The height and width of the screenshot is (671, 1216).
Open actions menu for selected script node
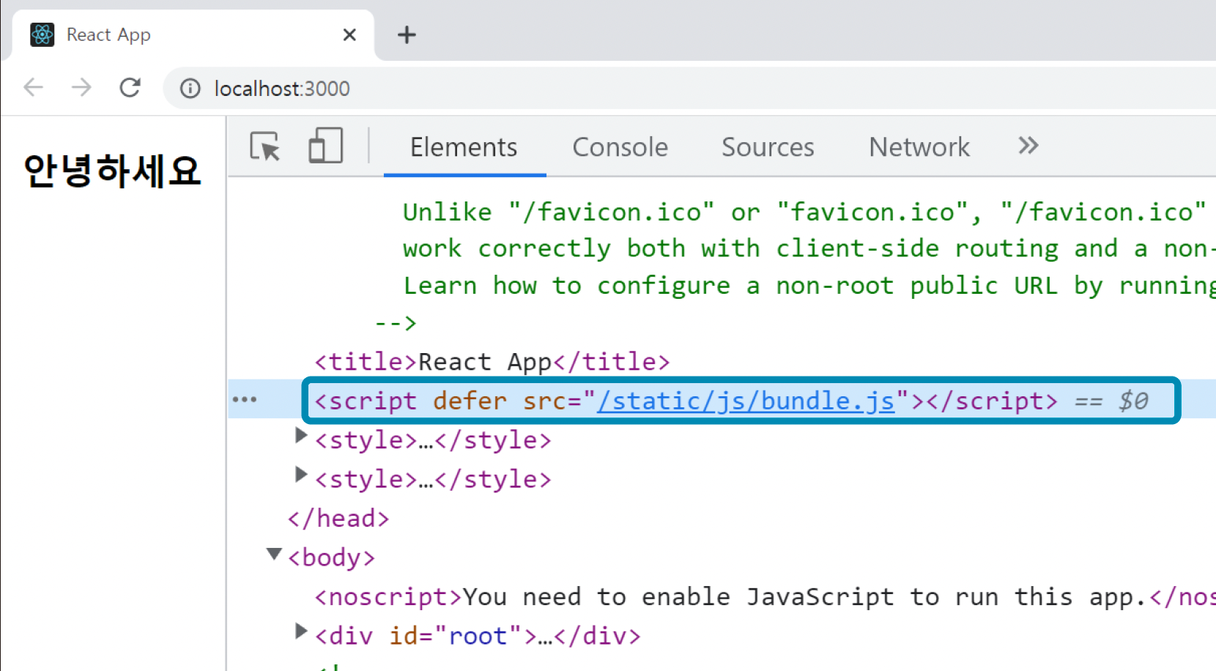tap(245, 399)
